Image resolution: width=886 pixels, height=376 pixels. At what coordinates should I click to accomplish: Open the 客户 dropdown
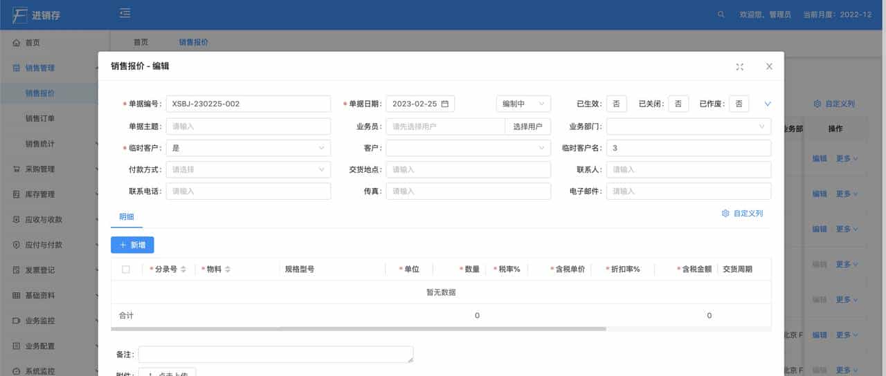pos(469,148)
